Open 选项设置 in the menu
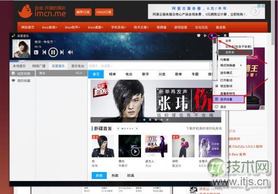The width and height of the screenshot is (278, 194). pyautogui.click(x=229, y=99)
